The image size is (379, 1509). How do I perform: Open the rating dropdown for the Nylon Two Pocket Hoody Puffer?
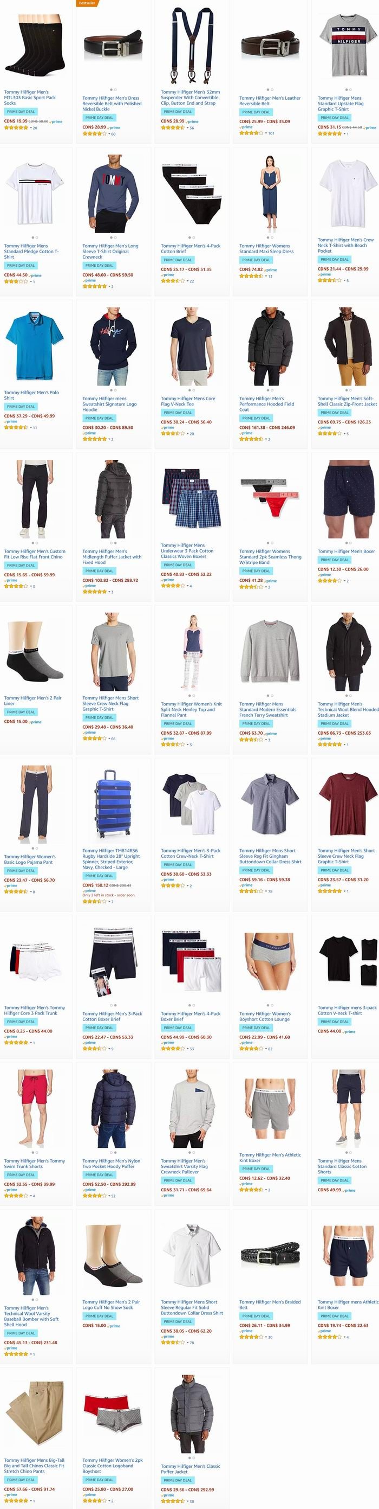[109, 1196]
